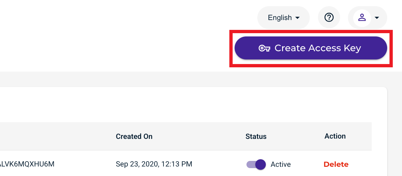Select the access key ID text
Image resolution: width=402 pixels, height=176 pixels.
click(27, 164)
